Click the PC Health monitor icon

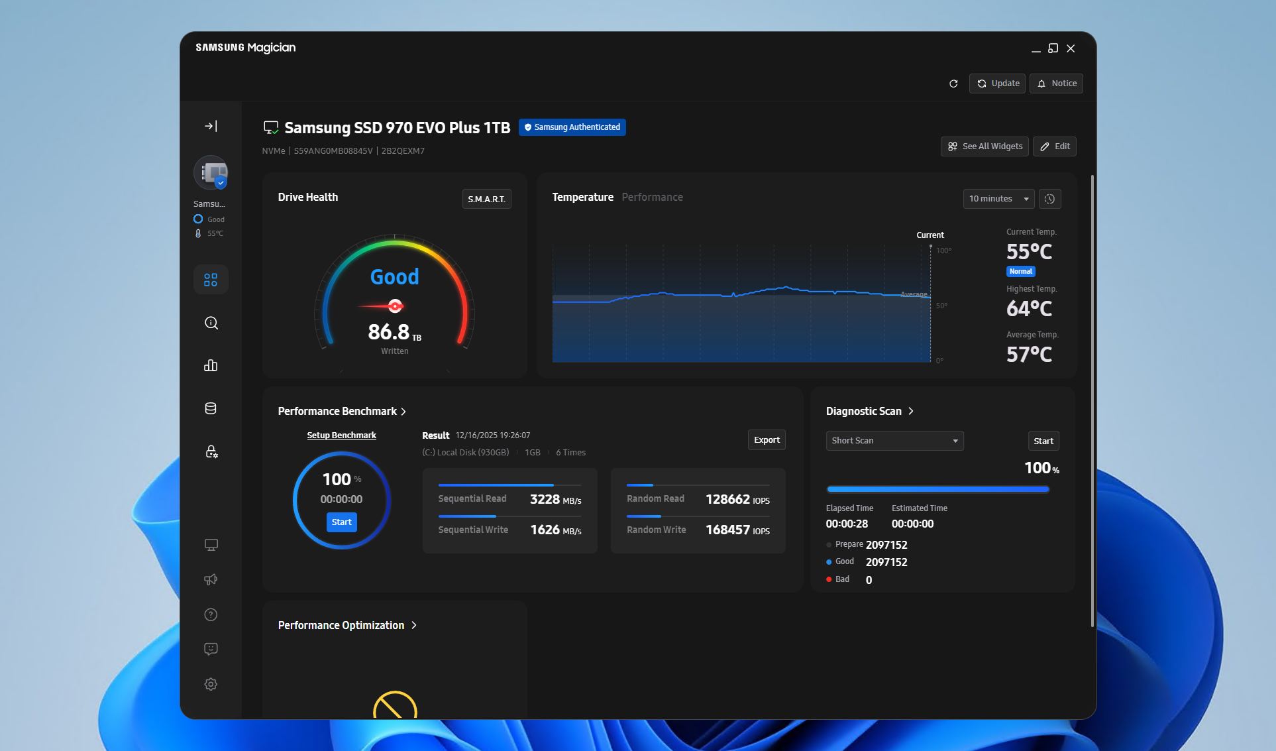tap(211, 544)
